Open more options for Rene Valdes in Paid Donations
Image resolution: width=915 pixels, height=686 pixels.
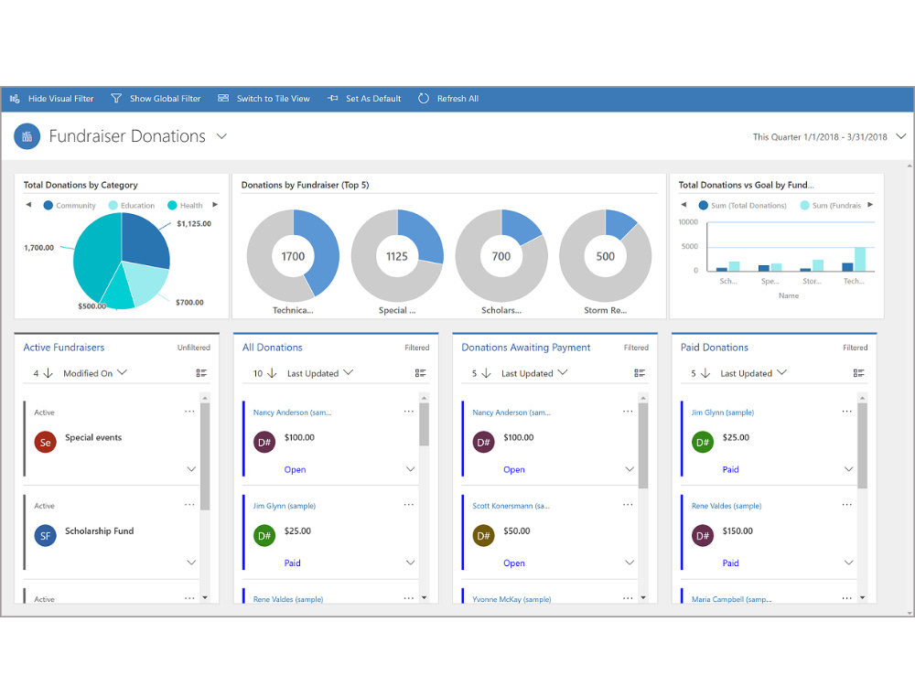click(846, 505)
